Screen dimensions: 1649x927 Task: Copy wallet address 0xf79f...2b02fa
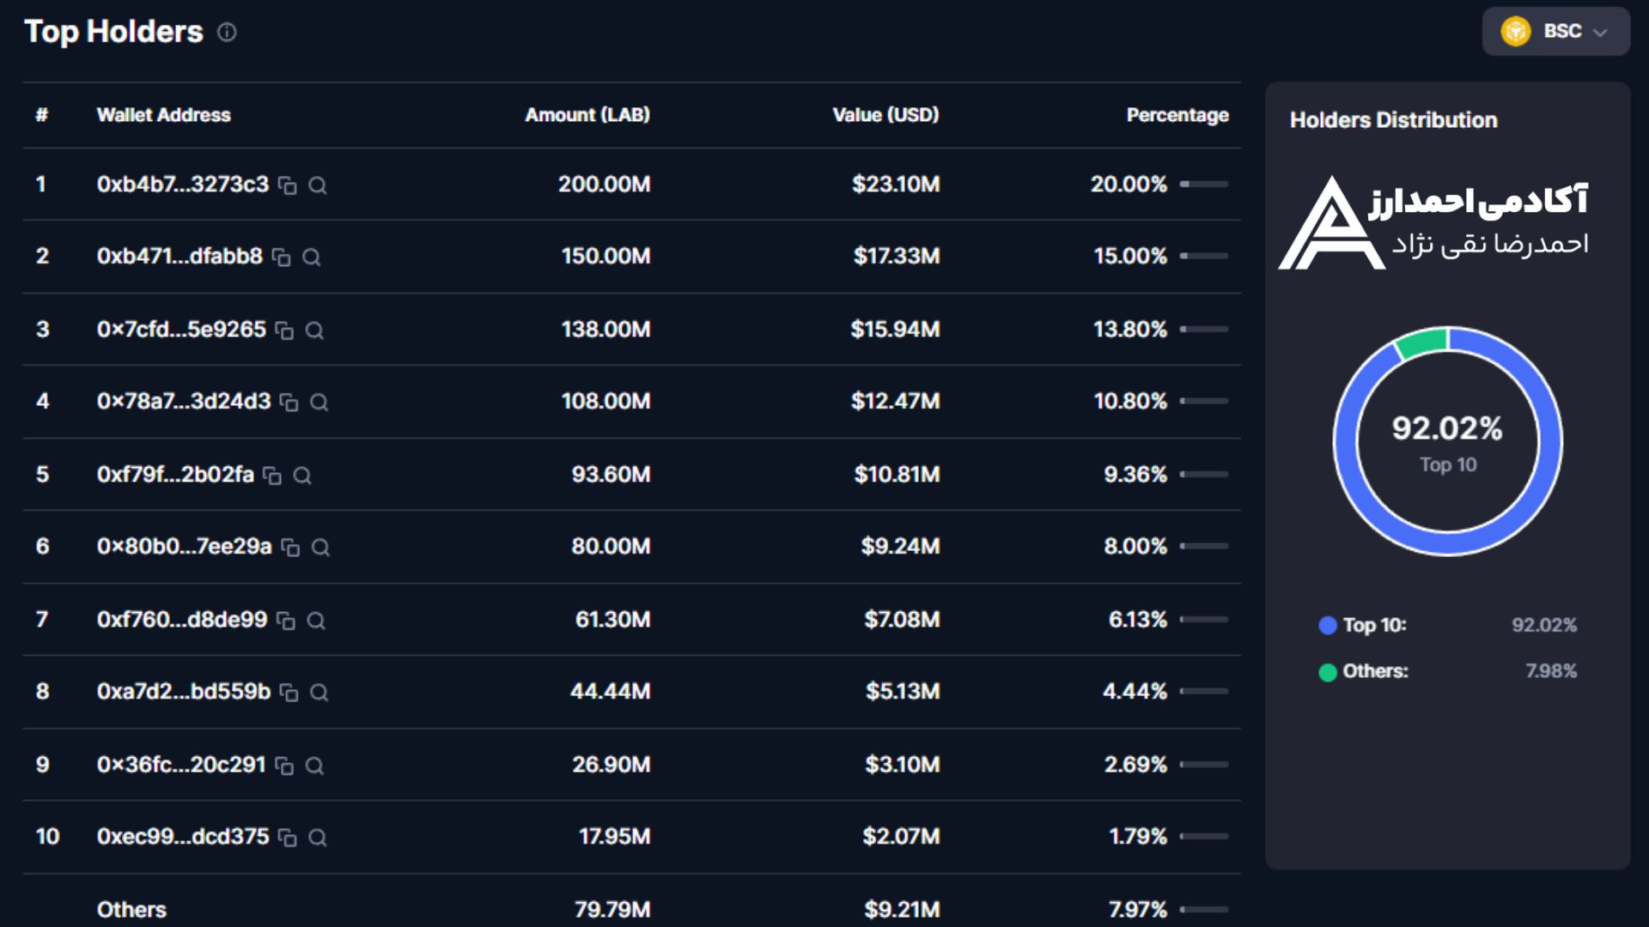pyautogui.click(x=272, y=476)
